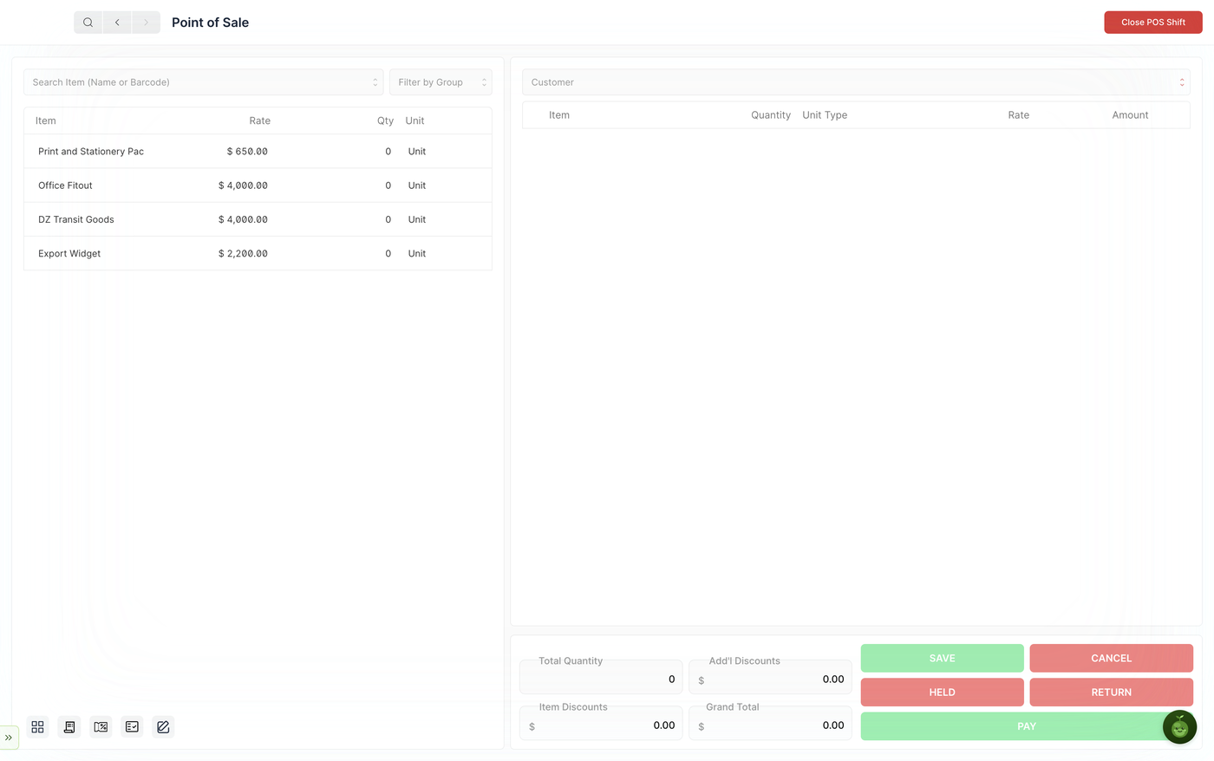Select Print and Stationery Pac item
Image resolution: width=1214 pixels, height=761 pixels.
click(258, 152)
